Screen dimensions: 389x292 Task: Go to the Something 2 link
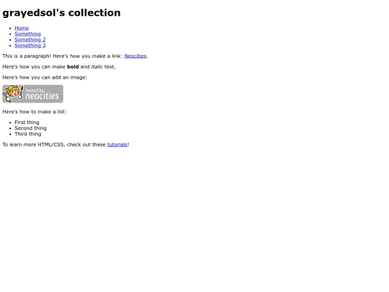point(30,40)
